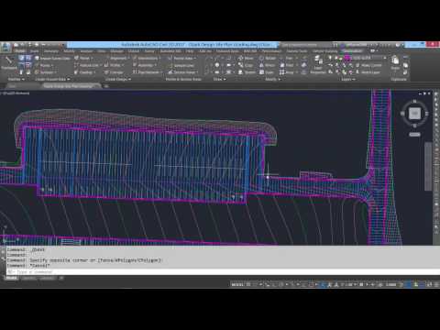440x330 pixels.
Task: Switch to the Home ribbon tab
Action: pos(19,51)
